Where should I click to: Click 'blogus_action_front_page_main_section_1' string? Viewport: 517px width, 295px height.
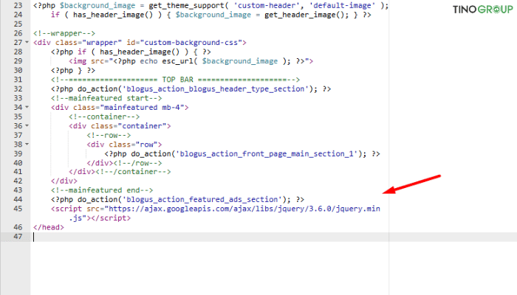coord(267,153)
